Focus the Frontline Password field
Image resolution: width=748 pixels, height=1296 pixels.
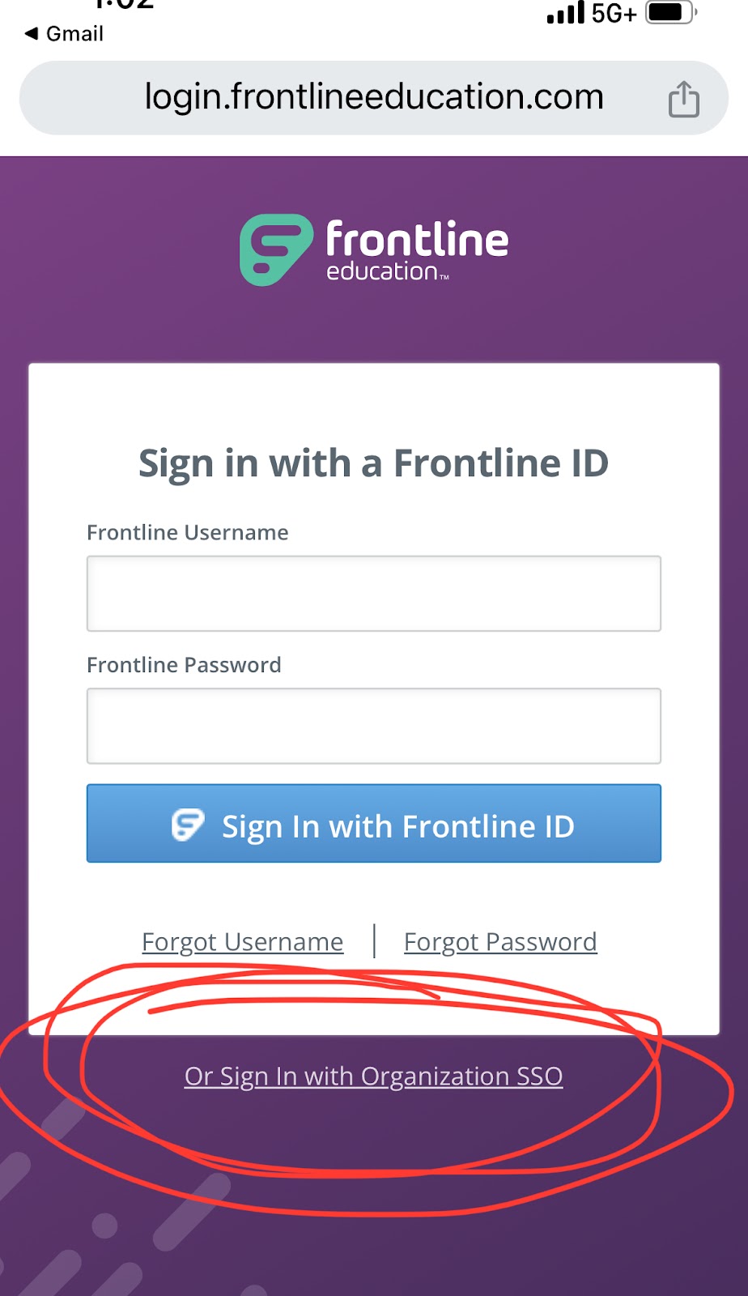tap(374, 726)
